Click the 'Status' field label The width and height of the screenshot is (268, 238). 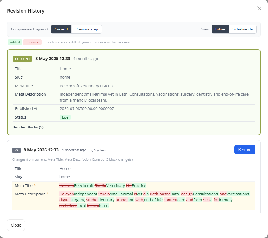click(21, 117)
